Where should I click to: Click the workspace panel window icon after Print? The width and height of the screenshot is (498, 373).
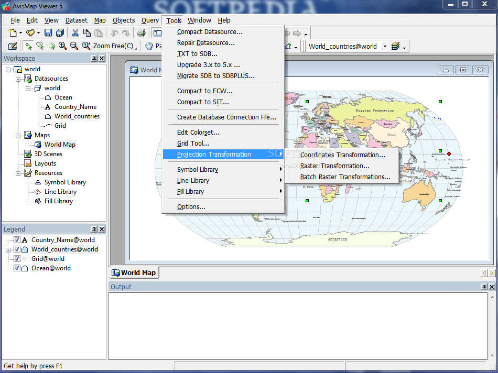(x=157, y=32)
